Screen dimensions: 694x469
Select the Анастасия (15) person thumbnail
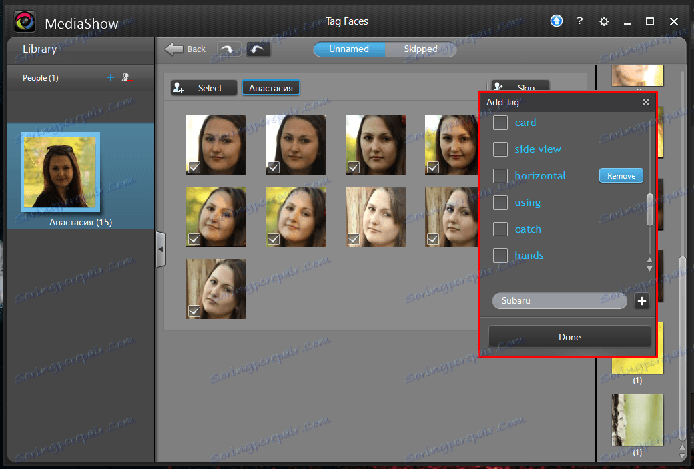click(60, 172)
